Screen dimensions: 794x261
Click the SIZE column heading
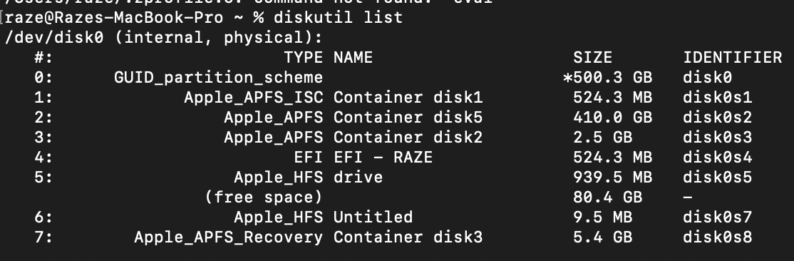[x=592, y=57]
